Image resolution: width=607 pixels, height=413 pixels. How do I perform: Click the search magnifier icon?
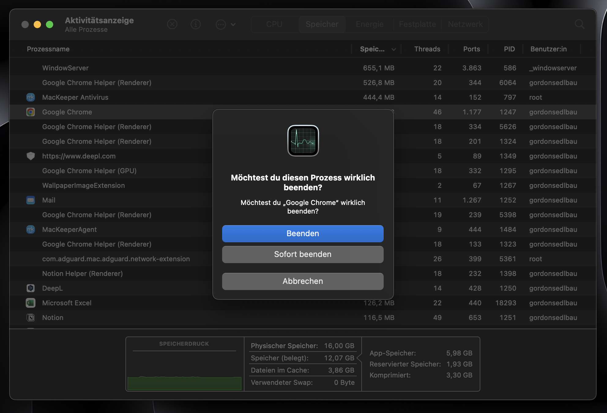[x=579, y=24]
